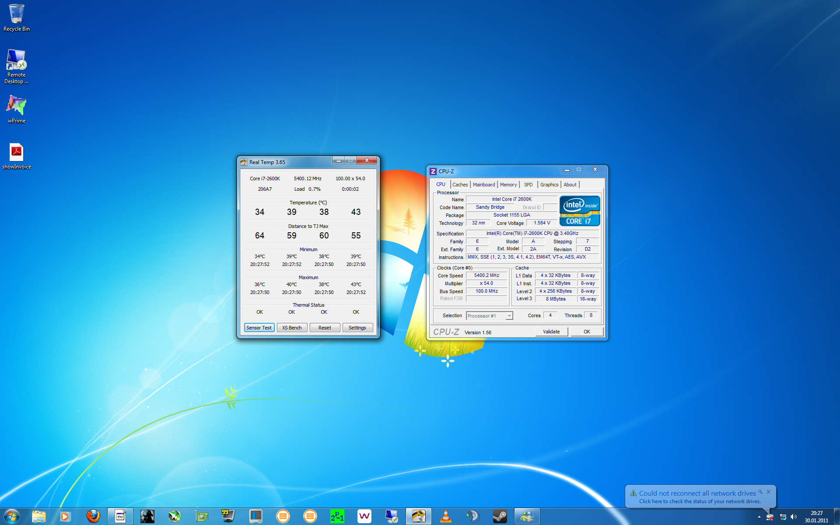Minimize the Real Temp window
Image resolution: width=840 pixels, height=525 pixels.
point(338,161)
